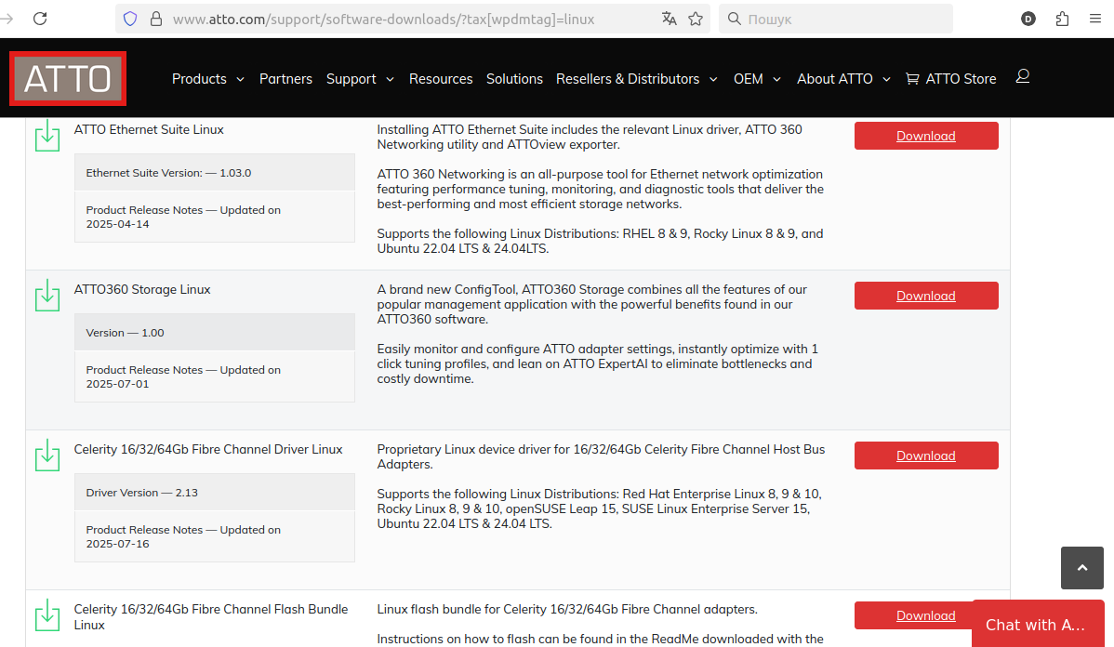
Task: Expand the Resellers & Distributors dropdown
Action: 636,79
